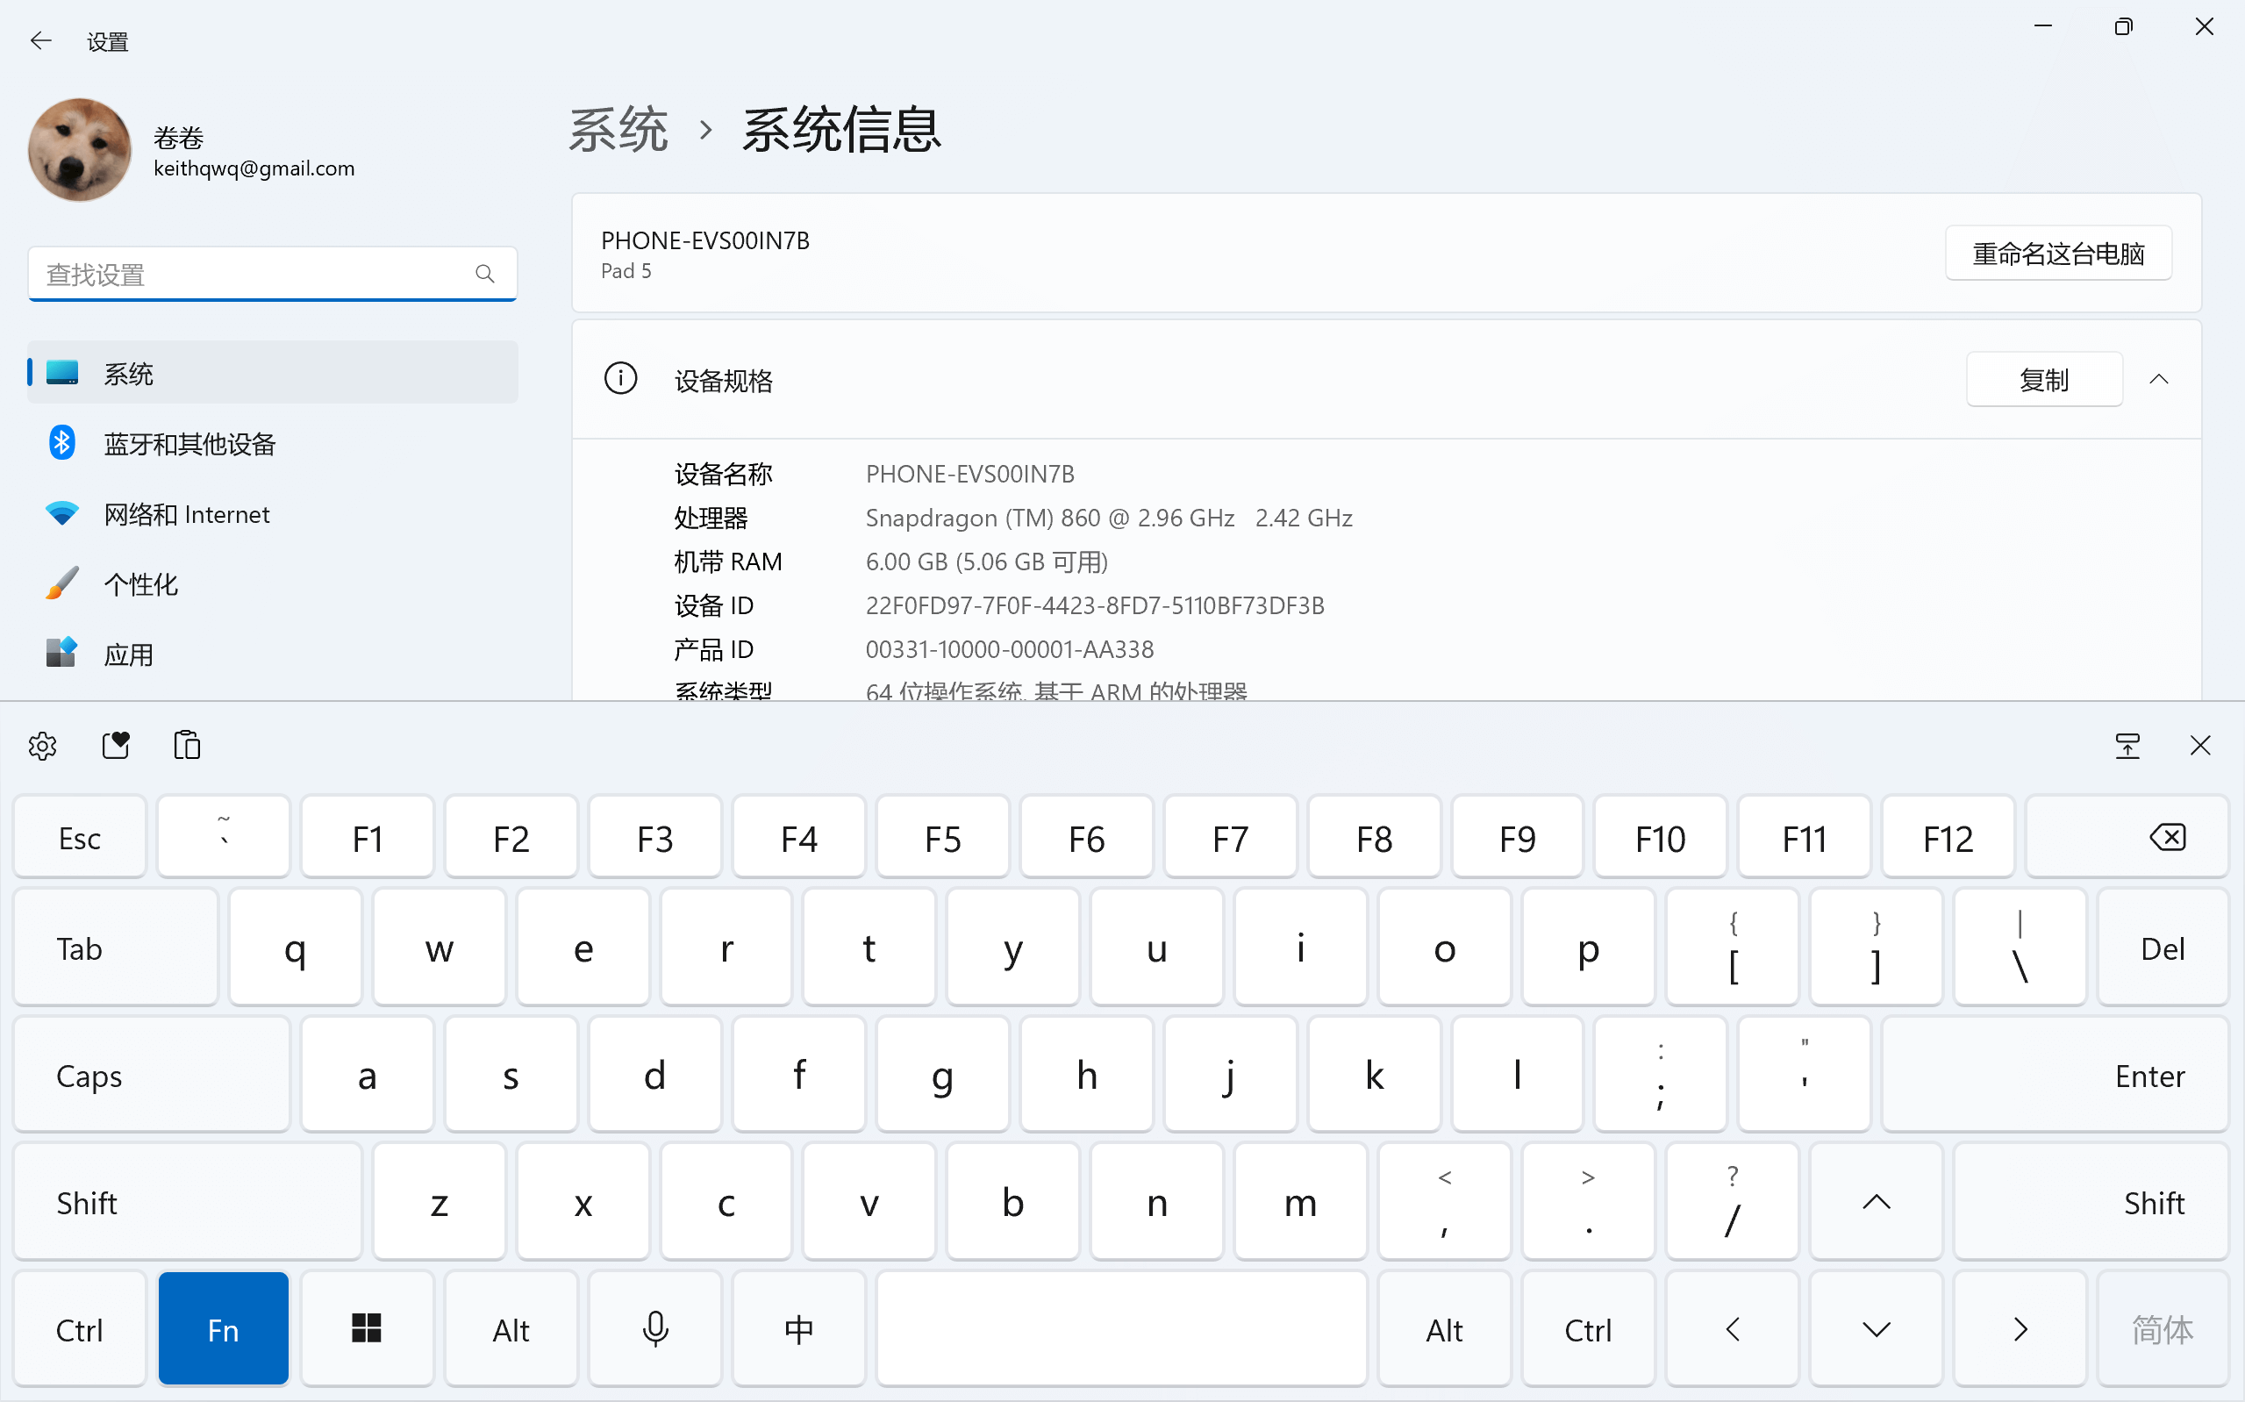Viewport: 2245px width, 1402px height.
Task: Click the 重命名这台电脑 button
Action: (x=2058, y=254)
